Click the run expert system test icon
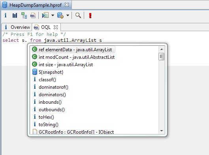 (x=60, y=15)
